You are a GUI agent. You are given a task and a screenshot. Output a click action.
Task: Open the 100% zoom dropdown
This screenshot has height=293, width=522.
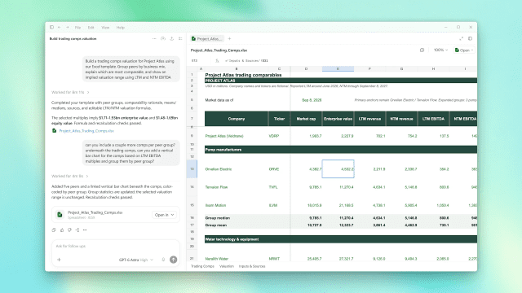(x=440, y=50)
